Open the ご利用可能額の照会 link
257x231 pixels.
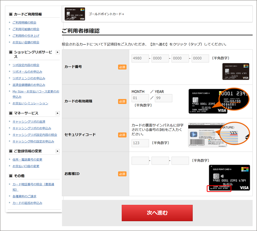pyautogui.click(x=26, y=29)
